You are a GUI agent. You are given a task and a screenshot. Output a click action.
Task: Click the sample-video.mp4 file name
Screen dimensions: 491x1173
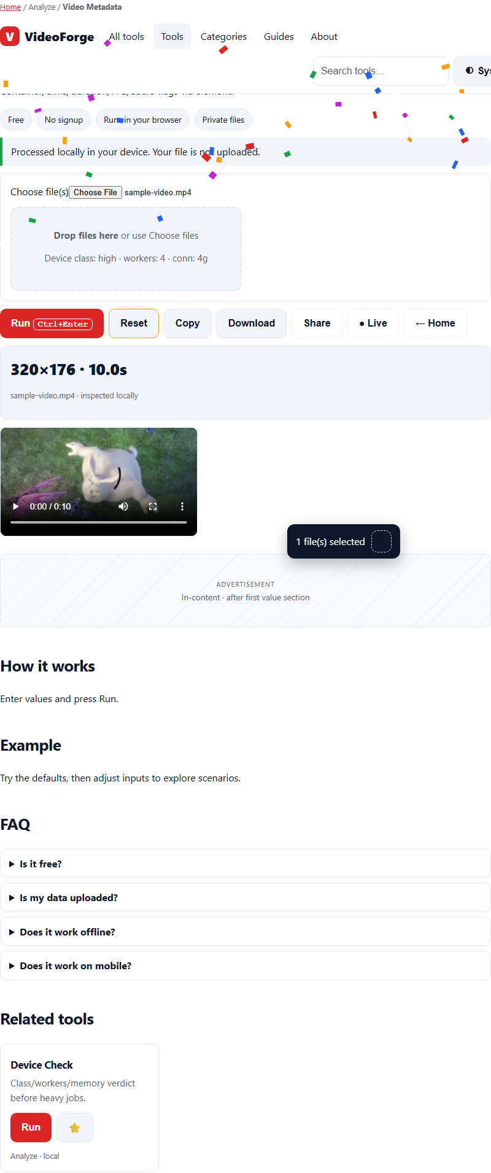[x=158, y=192]
